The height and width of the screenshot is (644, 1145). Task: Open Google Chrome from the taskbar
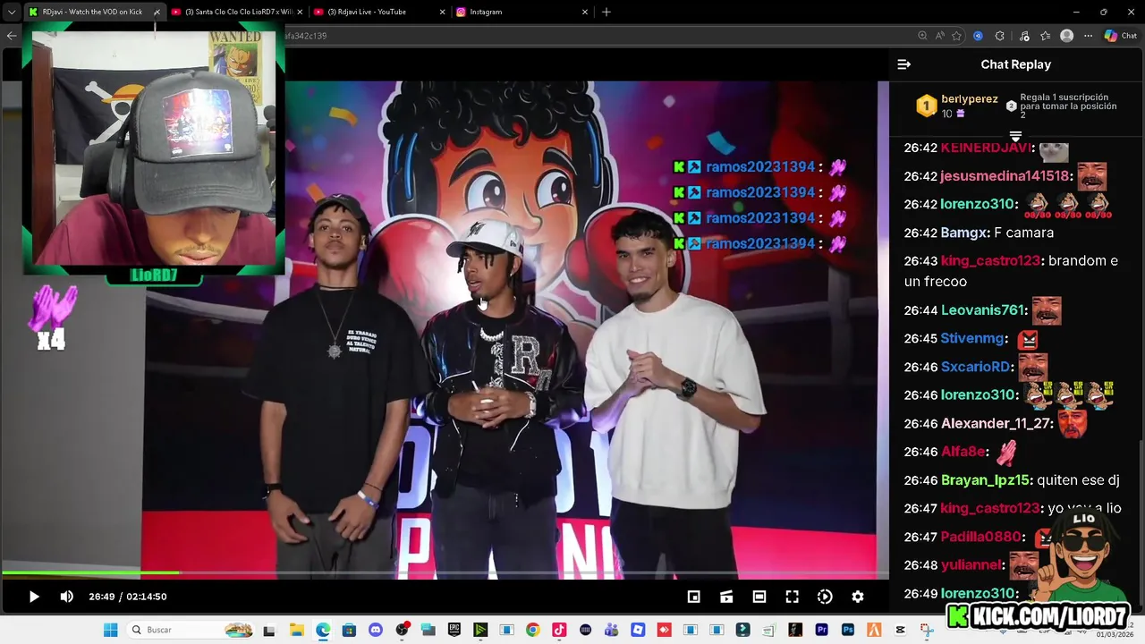[533, 630]
